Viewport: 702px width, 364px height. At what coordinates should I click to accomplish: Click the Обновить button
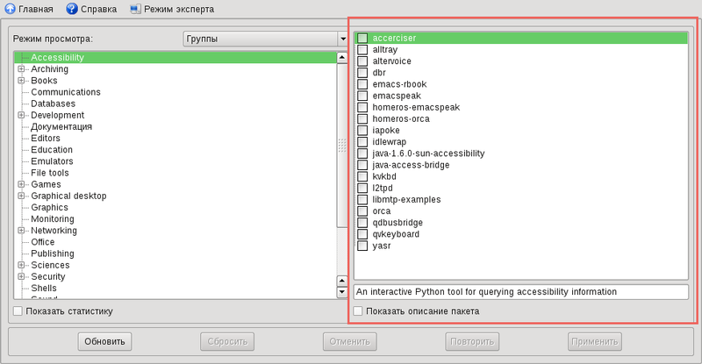point(104,341)
